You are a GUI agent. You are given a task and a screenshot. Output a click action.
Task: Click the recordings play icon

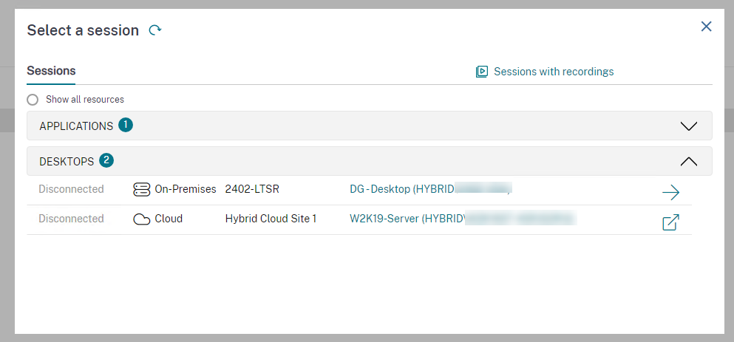click(x=482, y=72)
